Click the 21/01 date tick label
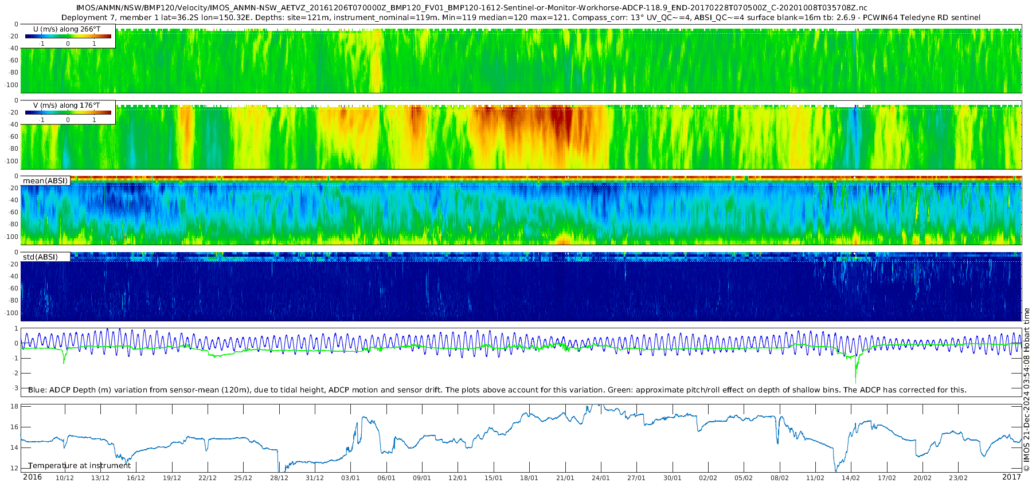Image resolution: width=1032 pixels, height=487 pixels. [x=565, y=478]
